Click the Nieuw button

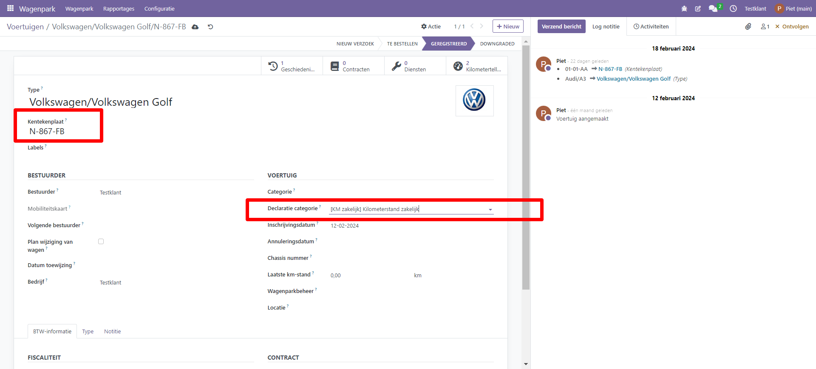508,26
